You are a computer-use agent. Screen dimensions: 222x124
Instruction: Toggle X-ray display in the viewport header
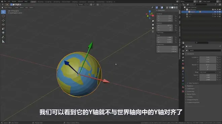coord(167,8)
